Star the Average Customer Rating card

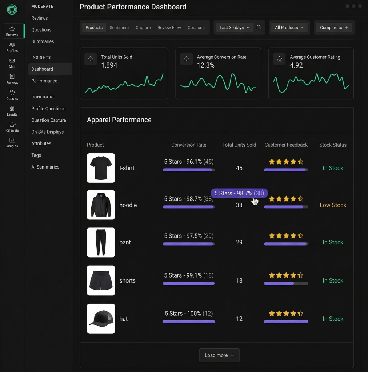[279, 59]
